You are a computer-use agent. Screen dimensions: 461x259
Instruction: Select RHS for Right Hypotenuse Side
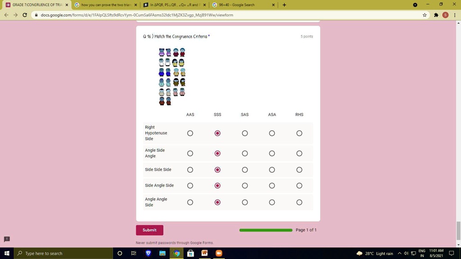click(299, 133)
